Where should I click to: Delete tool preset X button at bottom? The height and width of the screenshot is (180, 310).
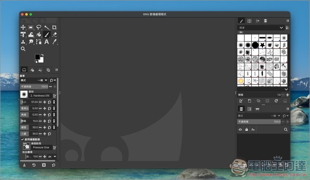tap(44, 165)
